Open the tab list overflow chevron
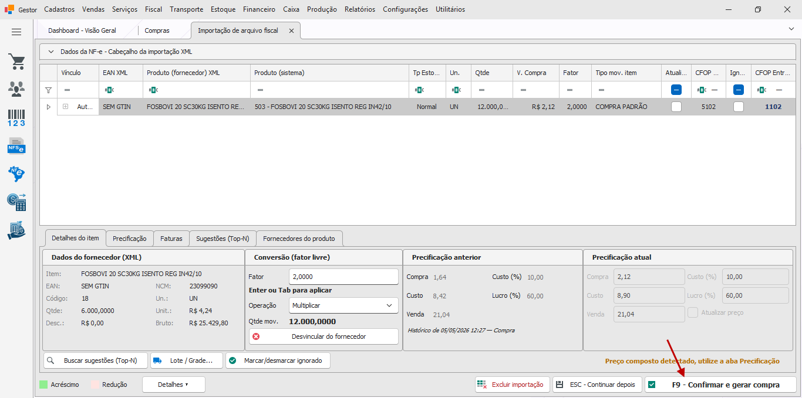 tap(791, 29)
